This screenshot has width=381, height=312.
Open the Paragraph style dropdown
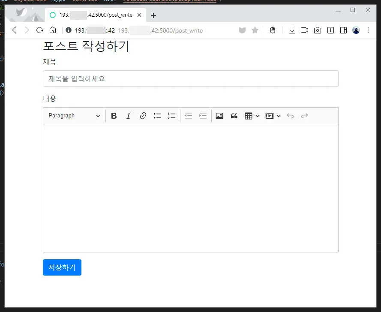coord(74,115)
